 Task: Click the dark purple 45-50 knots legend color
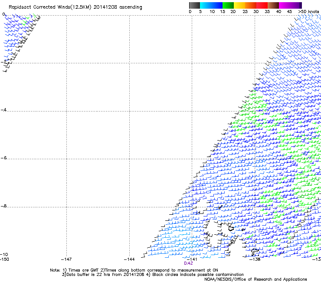(296, 5)
